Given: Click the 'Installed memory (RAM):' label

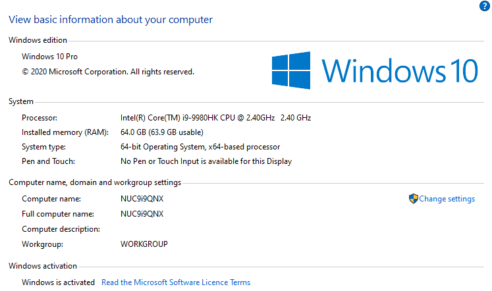Looking at the screenshot, I should [65, 132].
